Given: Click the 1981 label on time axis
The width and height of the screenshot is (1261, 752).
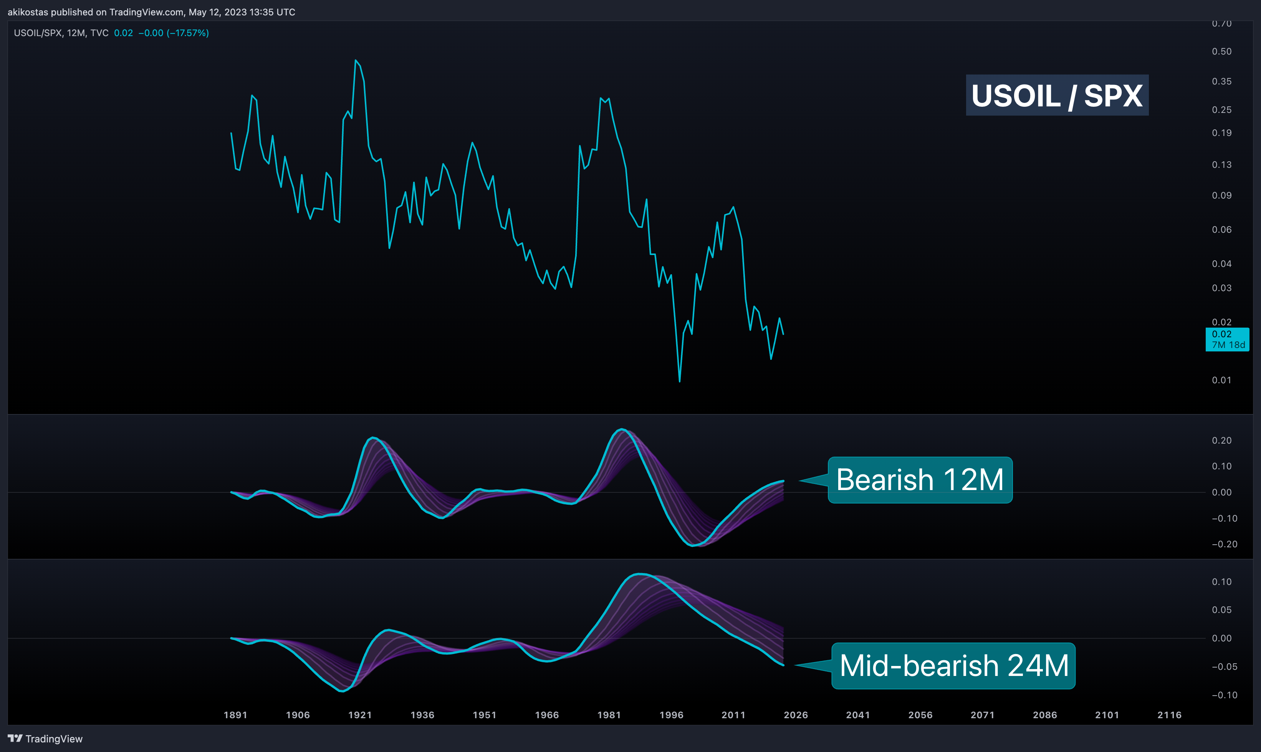Looking at the screenshot, I should pyautogui.click(x=609, y=715).
